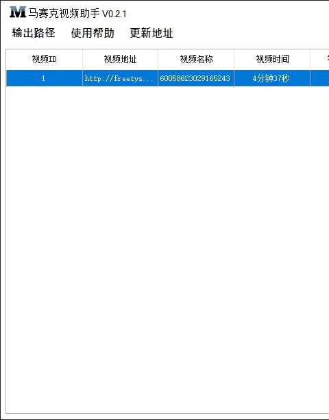Sort by the 视频ID column header
329x420 pixels.
click(x=45, y=59)
